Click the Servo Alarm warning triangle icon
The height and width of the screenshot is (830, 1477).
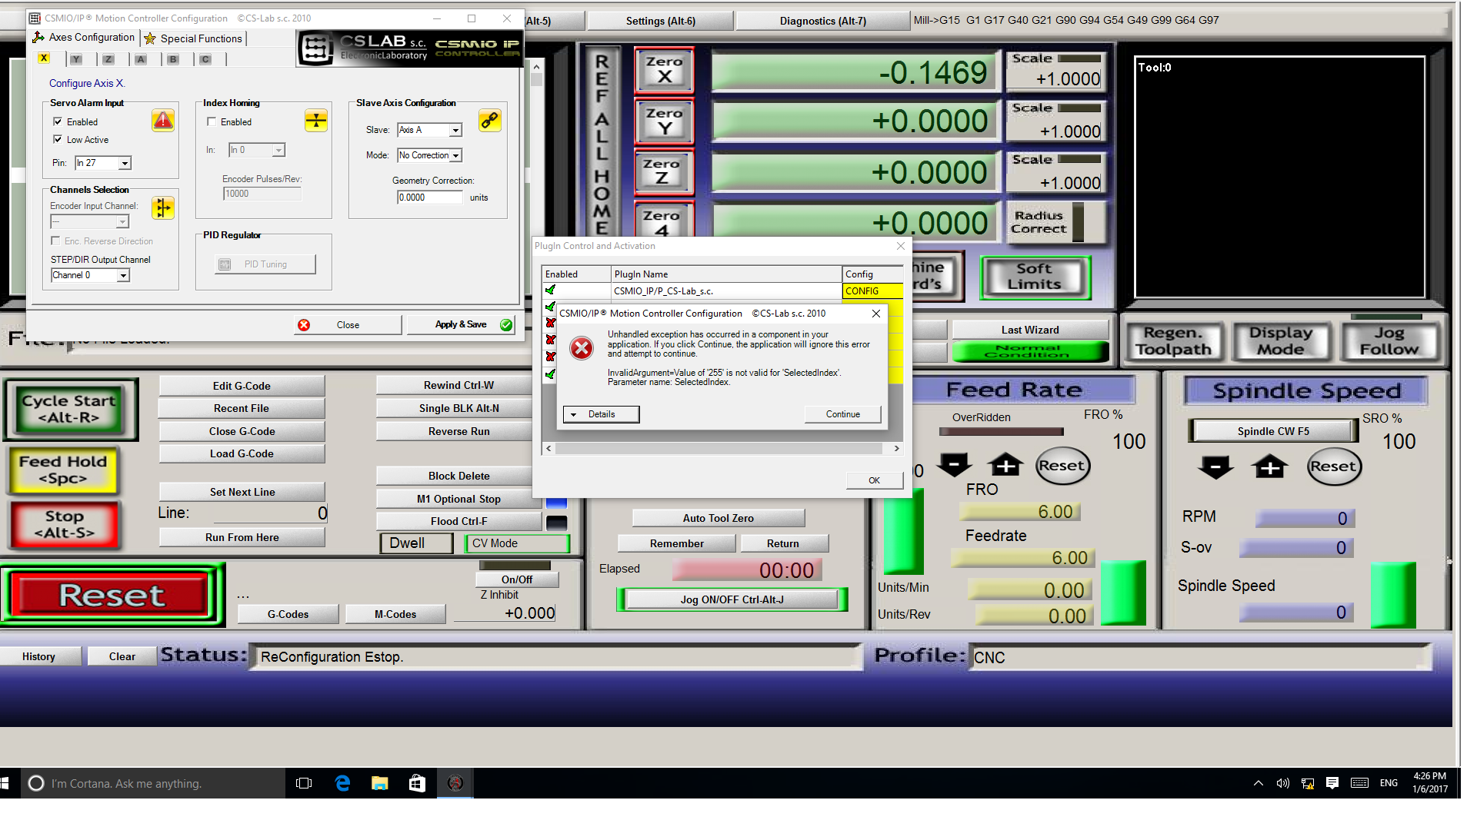[x=163, y=121]
